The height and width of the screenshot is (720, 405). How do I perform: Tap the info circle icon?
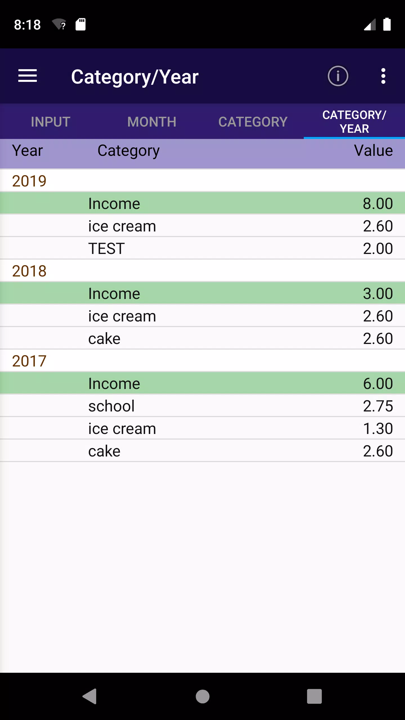point(338,76)
